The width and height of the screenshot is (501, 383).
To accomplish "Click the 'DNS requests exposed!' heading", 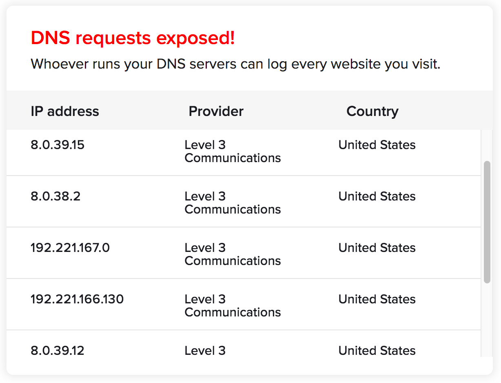I will coord(133,38).
